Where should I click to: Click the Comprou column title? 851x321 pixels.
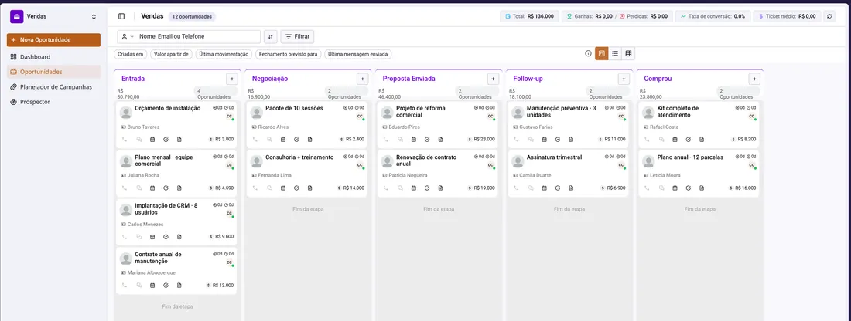pos(658,79)
